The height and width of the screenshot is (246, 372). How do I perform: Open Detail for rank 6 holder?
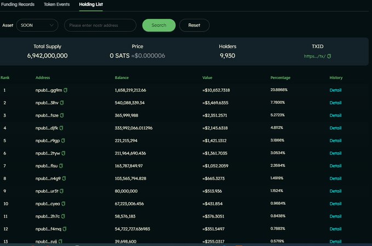(x=335, y=153)
